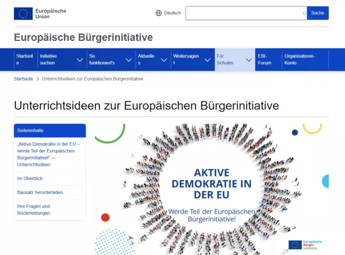
Task: Expand the So funktioniert's chevron
Action: (x=129, y=60)
